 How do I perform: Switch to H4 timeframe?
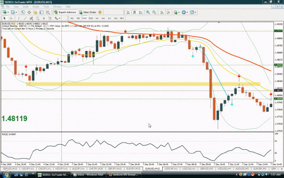tap(103, 18)
